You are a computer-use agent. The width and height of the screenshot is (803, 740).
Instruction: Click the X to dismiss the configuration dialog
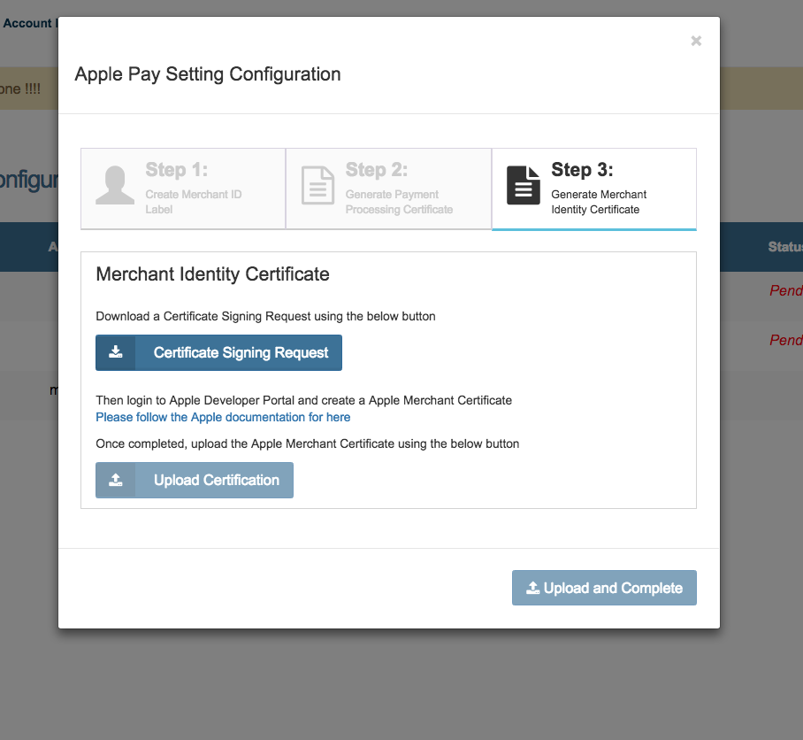(x=696, y=41)
